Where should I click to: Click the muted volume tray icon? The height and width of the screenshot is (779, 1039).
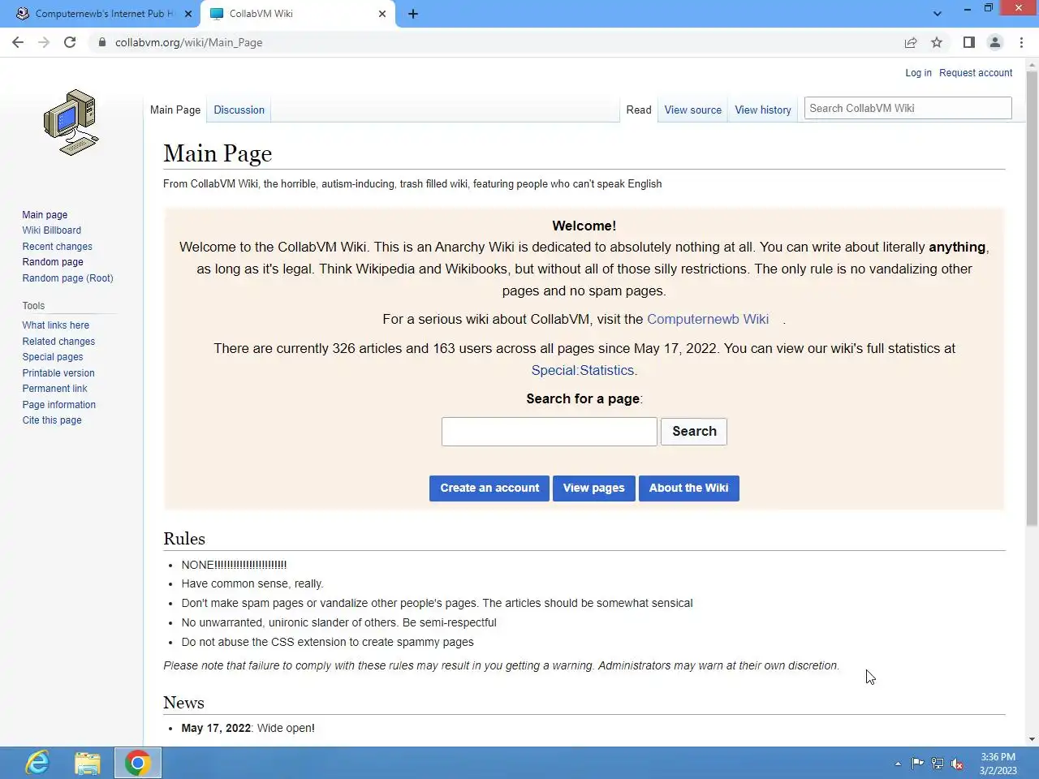(x=957, y=764)
